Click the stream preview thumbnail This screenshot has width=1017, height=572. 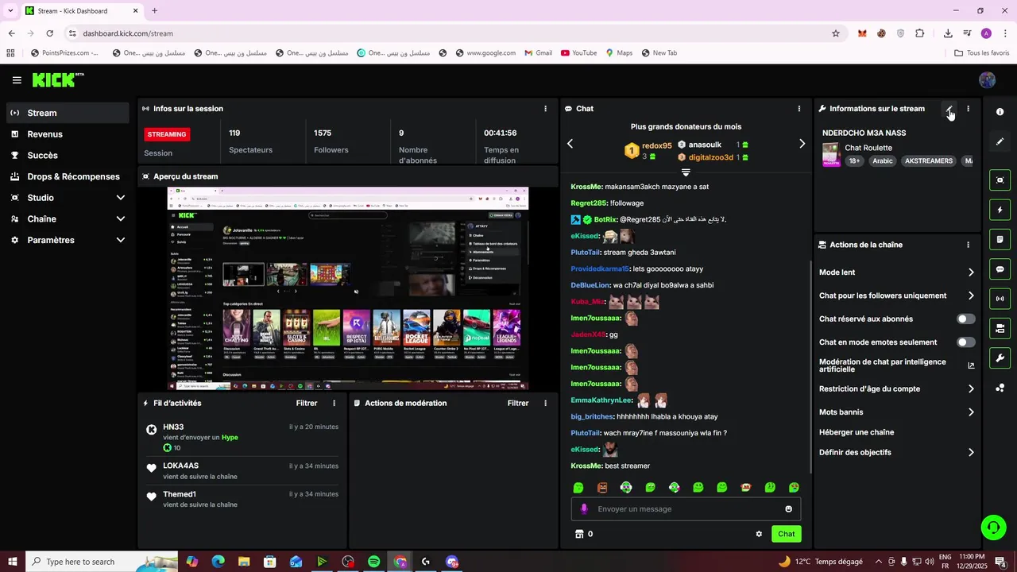tap(348, 288)
